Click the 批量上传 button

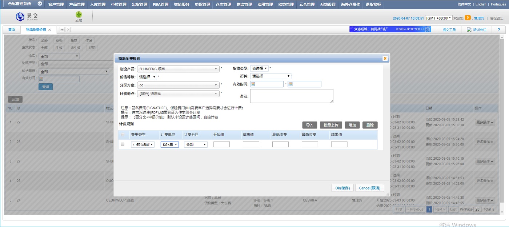pos(331,125)
